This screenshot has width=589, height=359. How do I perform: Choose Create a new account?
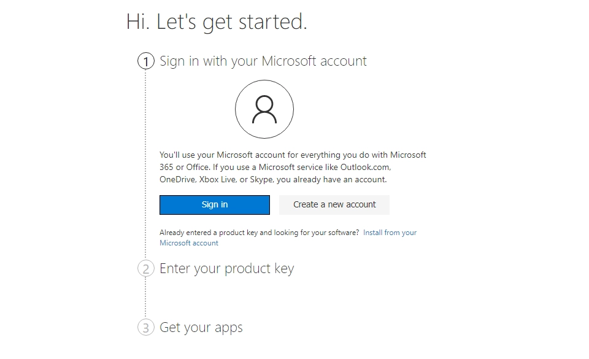pos(334,204)
